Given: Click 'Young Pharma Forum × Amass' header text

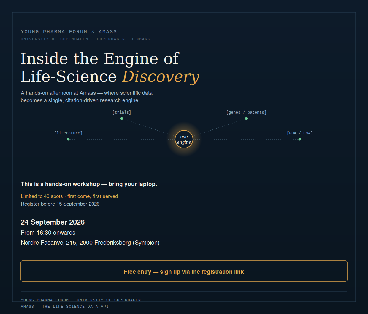Looking at the screenshot, I should point(69,32).
